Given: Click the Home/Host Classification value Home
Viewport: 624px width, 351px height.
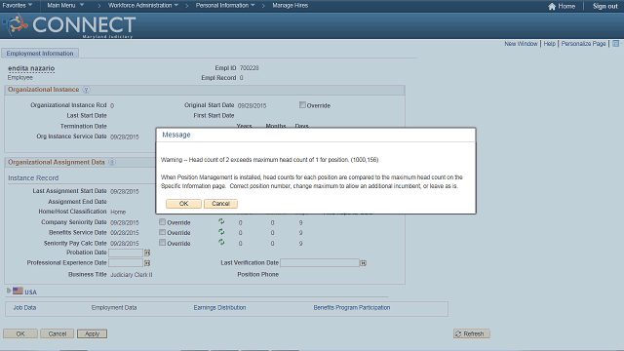Looking at the screenshot, I should [x=118, y=213].
